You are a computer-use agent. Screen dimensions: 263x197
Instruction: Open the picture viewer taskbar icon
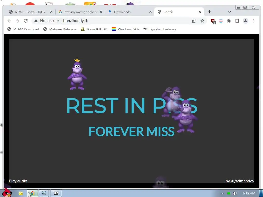coord(44,193)
